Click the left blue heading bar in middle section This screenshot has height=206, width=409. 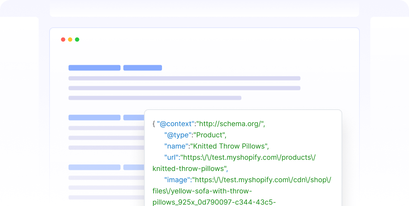click(95, 118)
